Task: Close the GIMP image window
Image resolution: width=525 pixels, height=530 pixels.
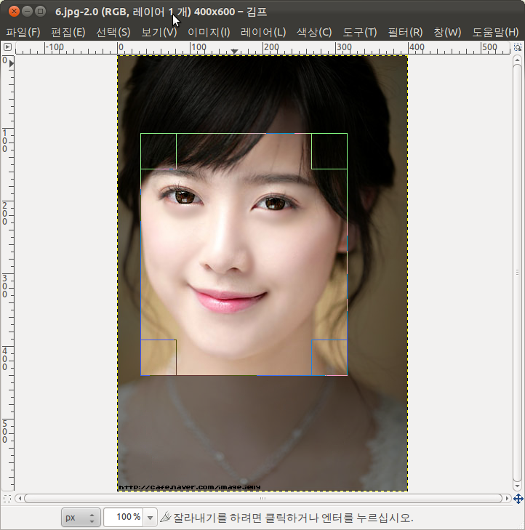Action: pos(14,12)
